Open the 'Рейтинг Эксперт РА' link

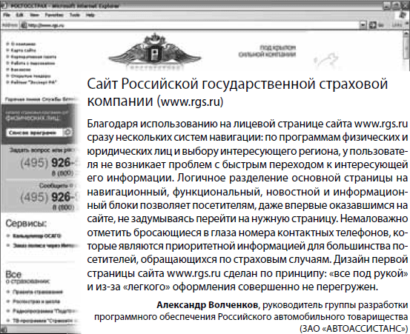33,82
